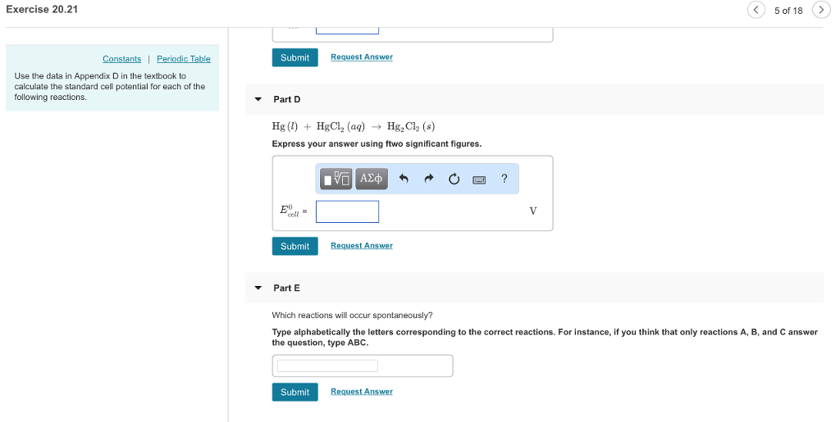This screenshot has width=840, height=422.
Task: Select the Appendix D instruction text
Action: pos(109,87)
